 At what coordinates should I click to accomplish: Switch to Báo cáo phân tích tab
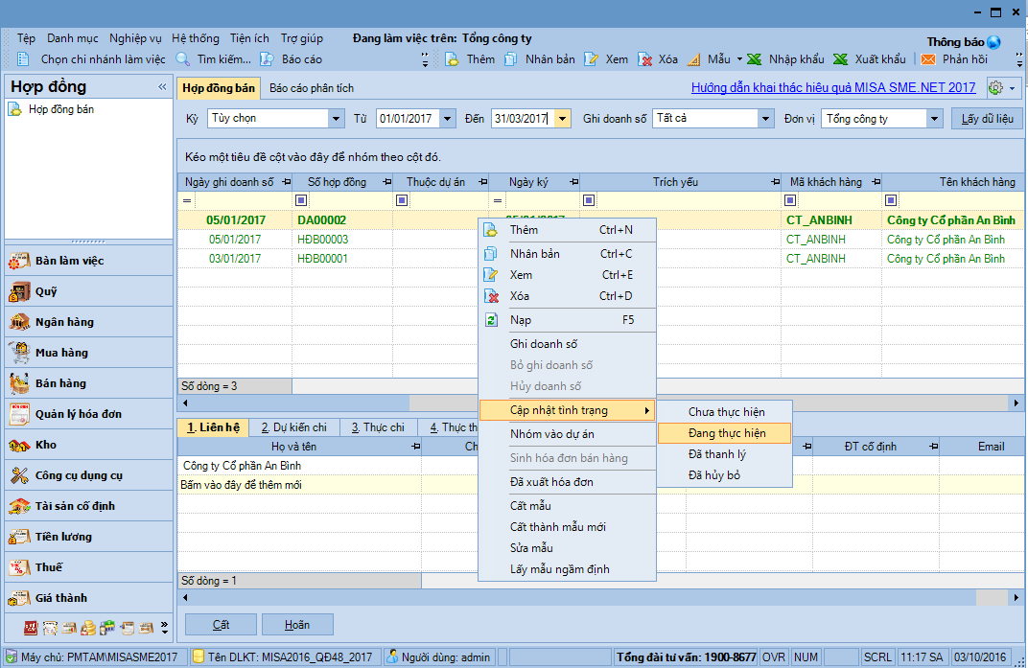point(311,88)
